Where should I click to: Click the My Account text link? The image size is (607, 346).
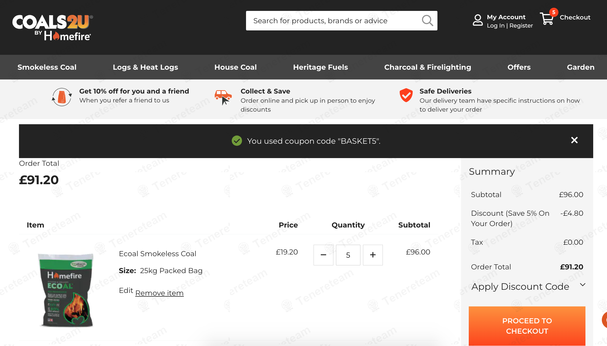(x=506, y=17)
